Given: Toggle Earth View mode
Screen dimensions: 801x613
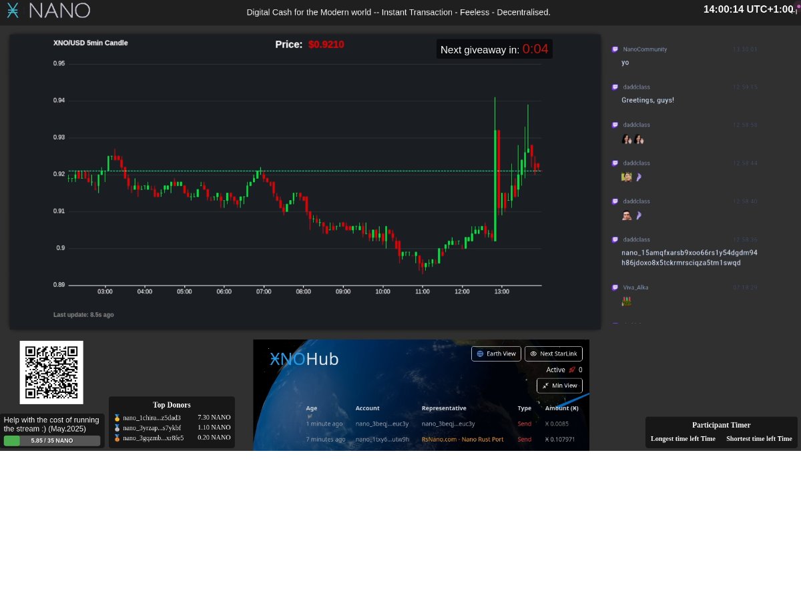Looking at the screenshot, I should [x=496, y=354].
